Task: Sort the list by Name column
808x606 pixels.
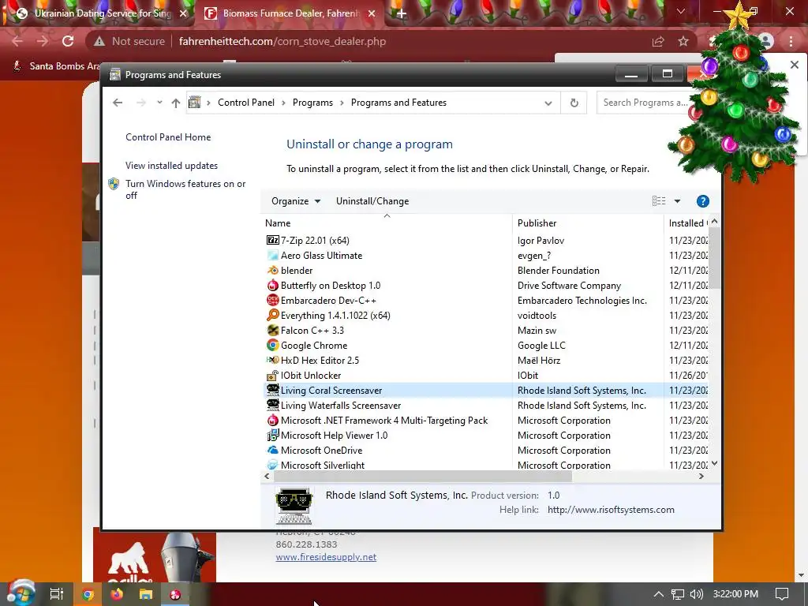Action: pos(387,223)
